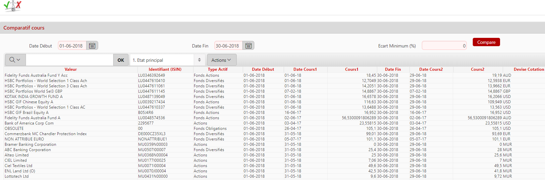Click the Type Actif column header
This screenshot has height=180, width=545.
218,69
